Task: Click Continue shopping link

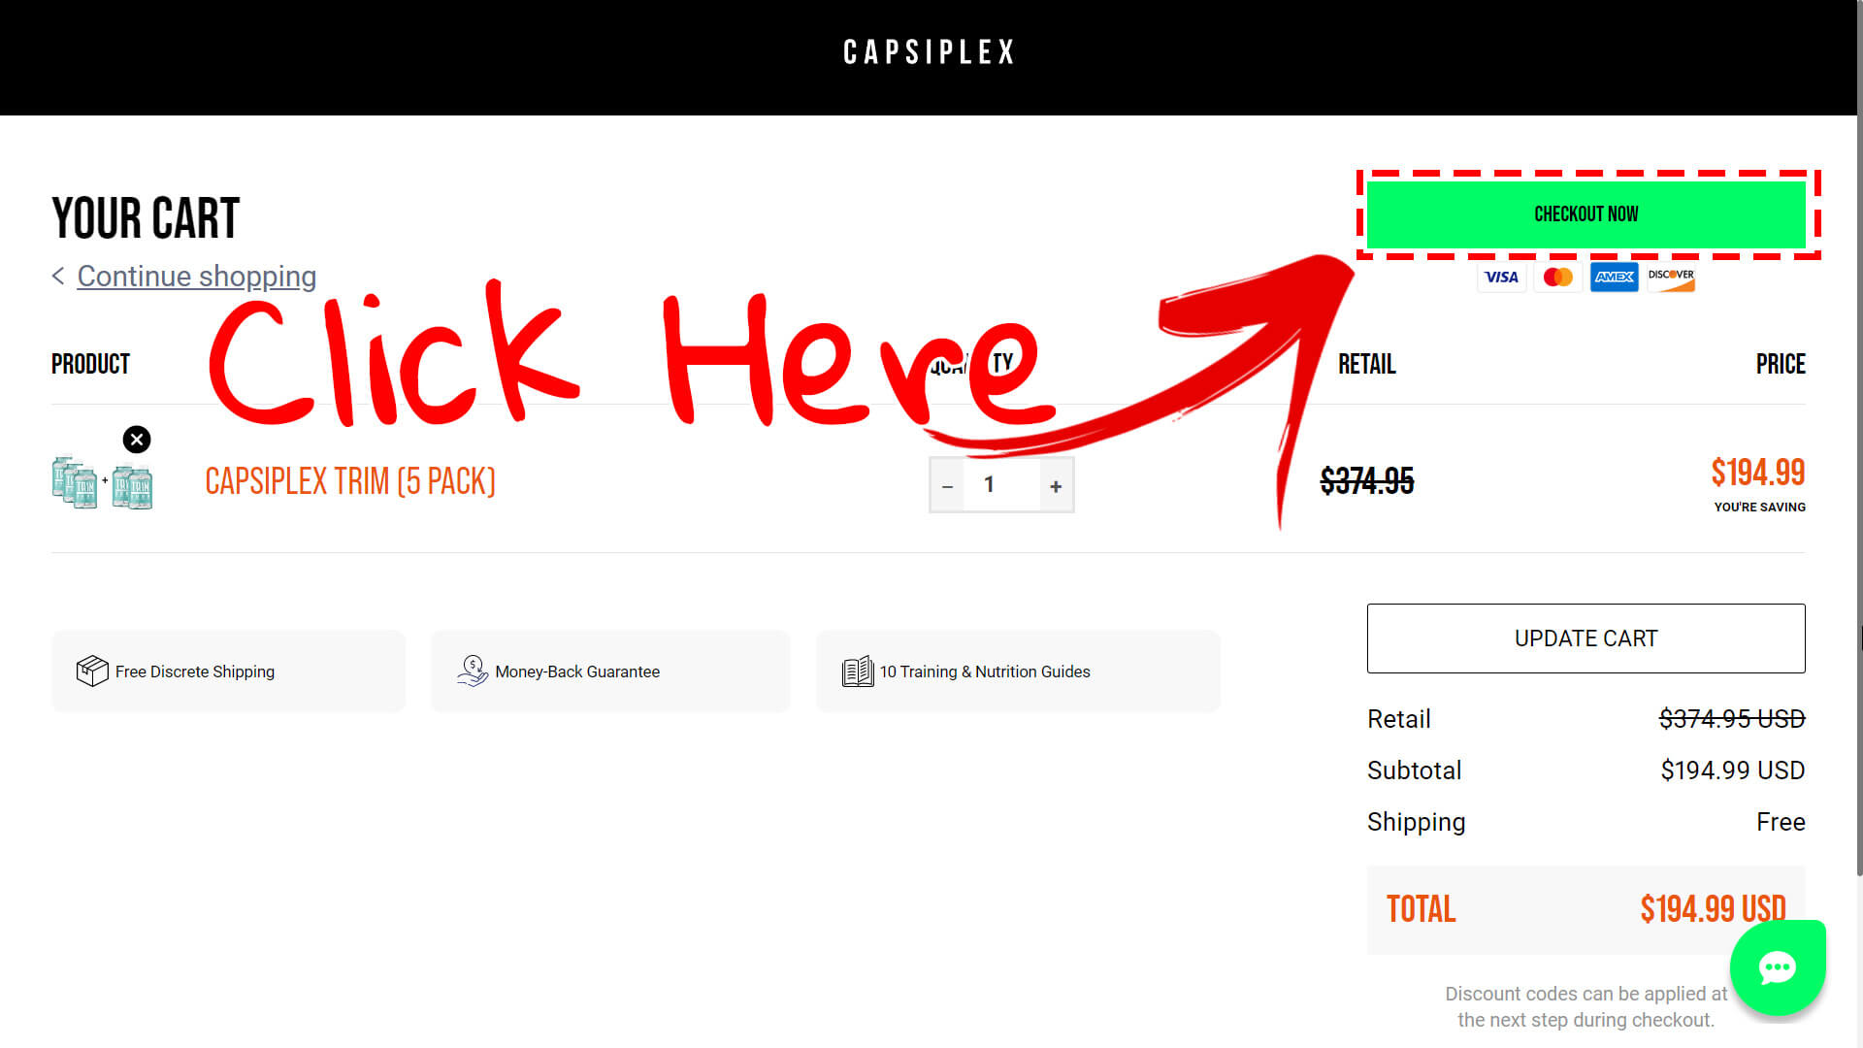Action: pos(196,276)
